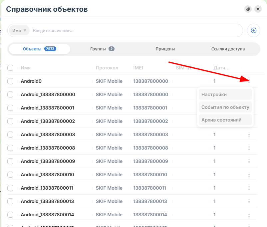Check the Android_138387800008 row checkbox
Screen dimensions: 267x227
(x=10, y=148)
